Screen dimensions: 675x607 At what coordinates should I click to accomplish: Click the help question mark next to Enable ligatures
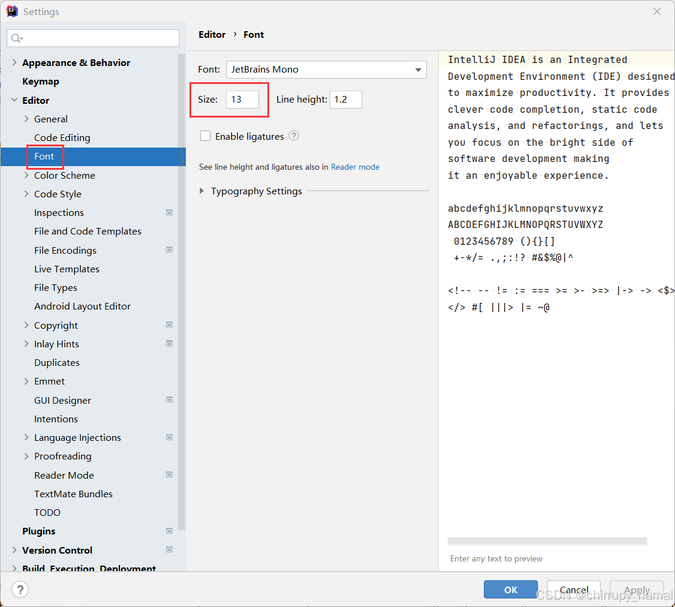coord(294,136)
